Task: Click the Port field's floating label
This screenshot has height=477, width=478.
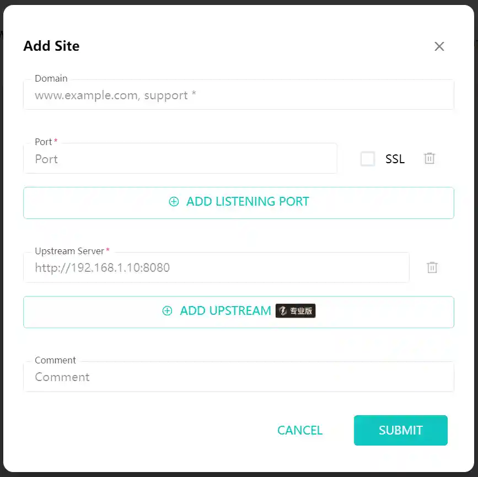Action: (x=44, y=142)
